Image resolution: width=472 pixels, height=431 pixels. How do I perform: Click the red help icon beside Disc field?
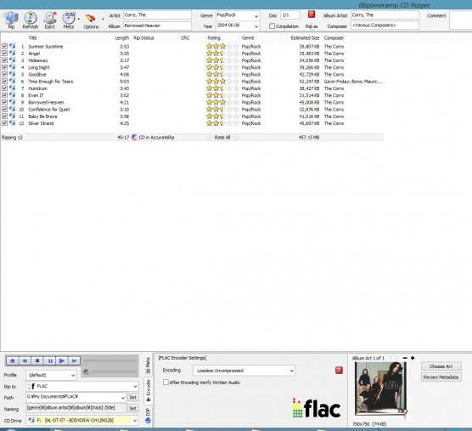[312, 14]
